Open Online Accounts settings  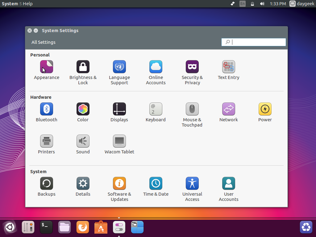click(156, 67)
